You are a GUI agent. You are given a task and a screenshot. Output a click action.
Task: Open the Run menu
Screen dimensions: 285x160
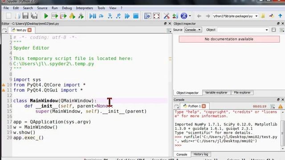click(54, 8)
